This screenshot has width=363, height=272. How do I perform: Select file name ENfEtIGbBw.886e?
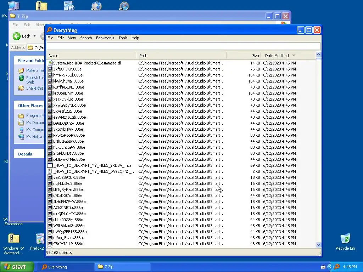click(68, 141)
